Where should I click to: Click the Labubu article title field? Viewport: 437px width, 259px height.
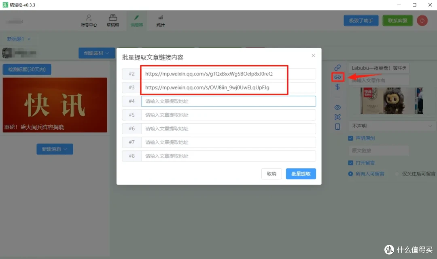click(x=379, y=68)
